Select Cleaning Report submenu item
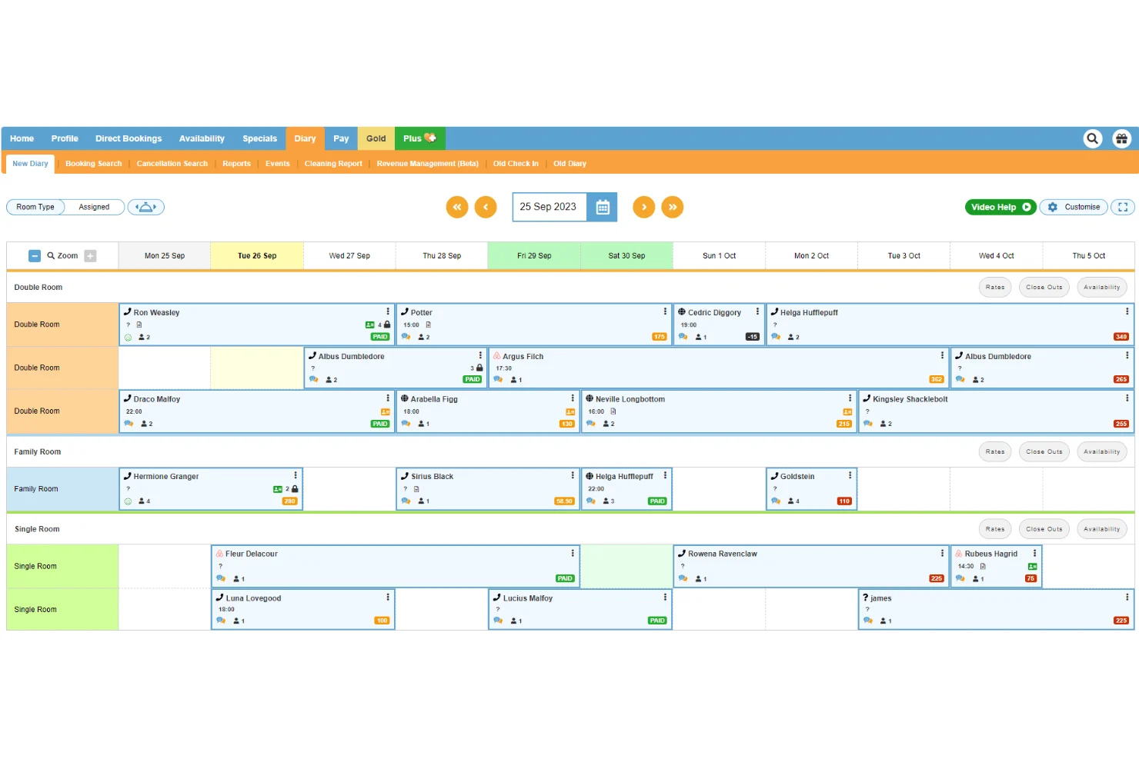This screenshot has width=1139, height=759. tap(333, 163)
